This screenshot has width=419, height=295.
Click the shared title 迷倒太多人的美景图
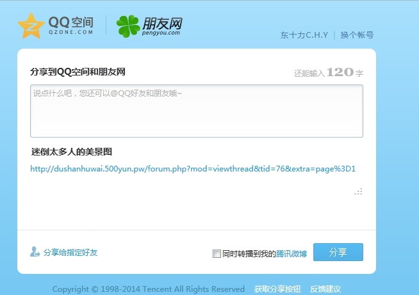click(72, 152)
